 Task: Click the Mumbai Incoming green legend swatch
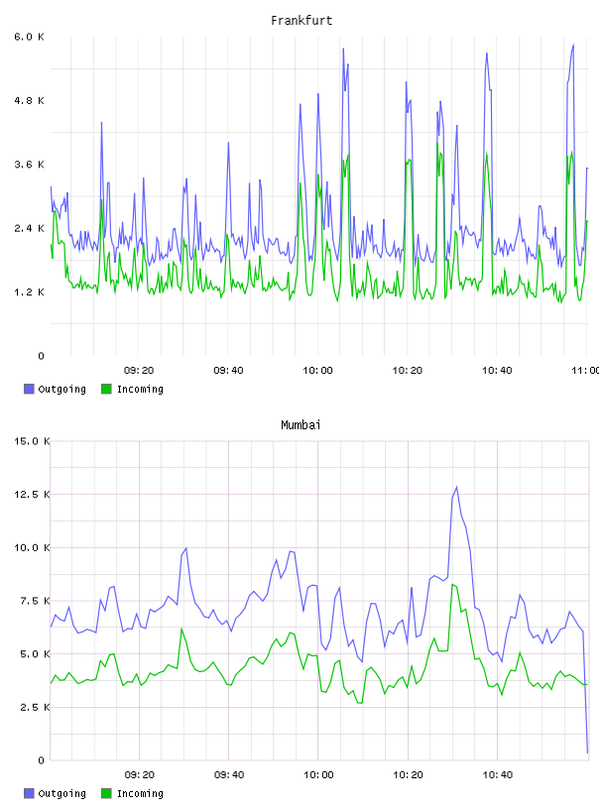coord(106,793)
